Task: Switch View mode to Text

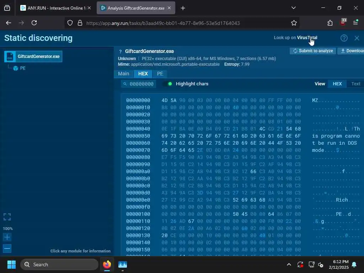Action: [355, 84]
